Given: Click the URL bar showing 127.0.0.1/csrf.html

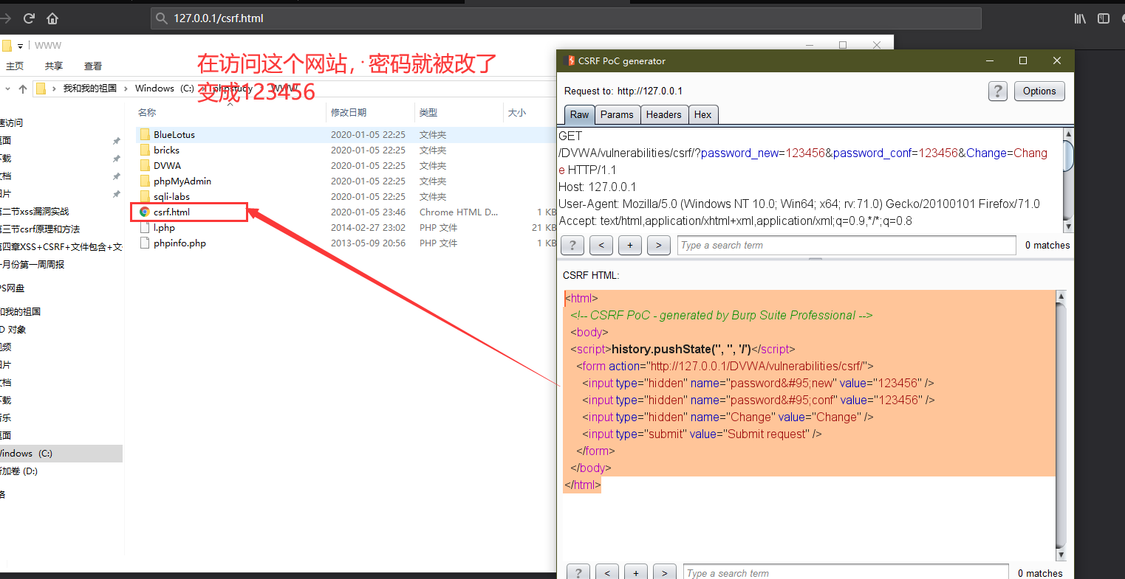Looking at the screenshot, I should tap(566, 18).
